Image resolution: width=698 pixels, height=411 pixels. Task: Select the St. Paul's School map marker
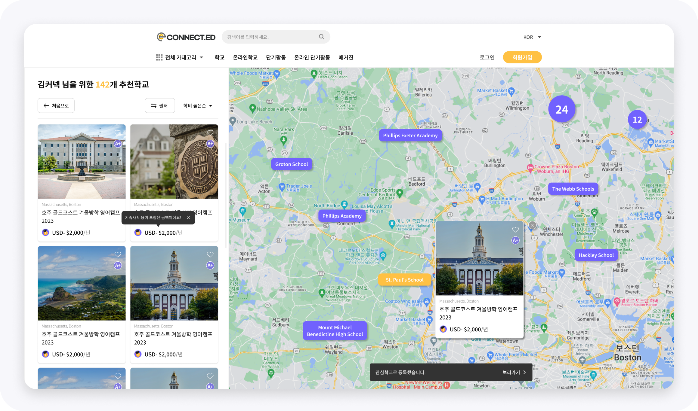click(404, 280)
